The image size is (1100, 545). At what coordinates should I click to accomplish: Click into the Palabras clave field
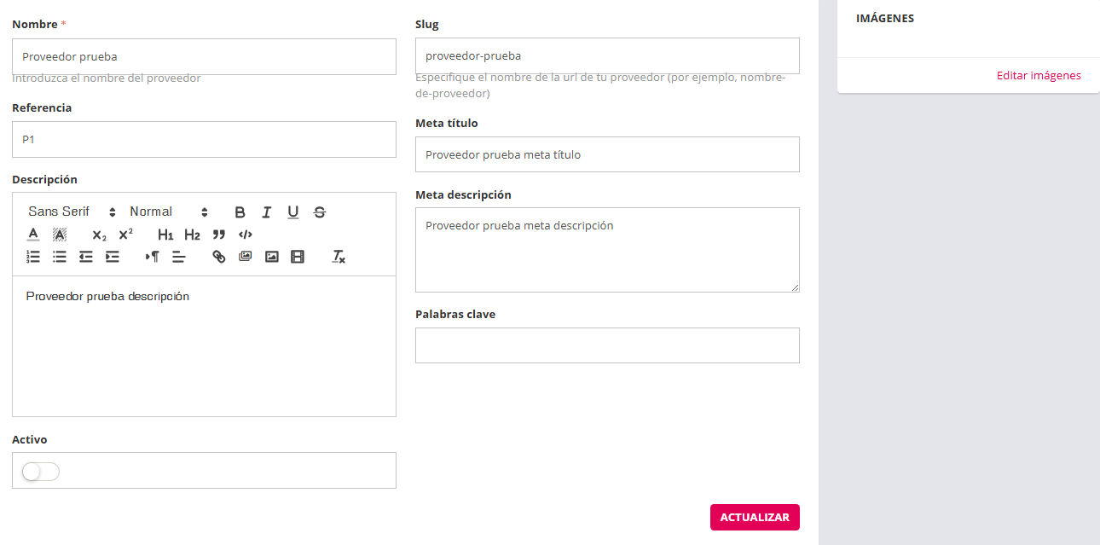[x=607, y=345]
